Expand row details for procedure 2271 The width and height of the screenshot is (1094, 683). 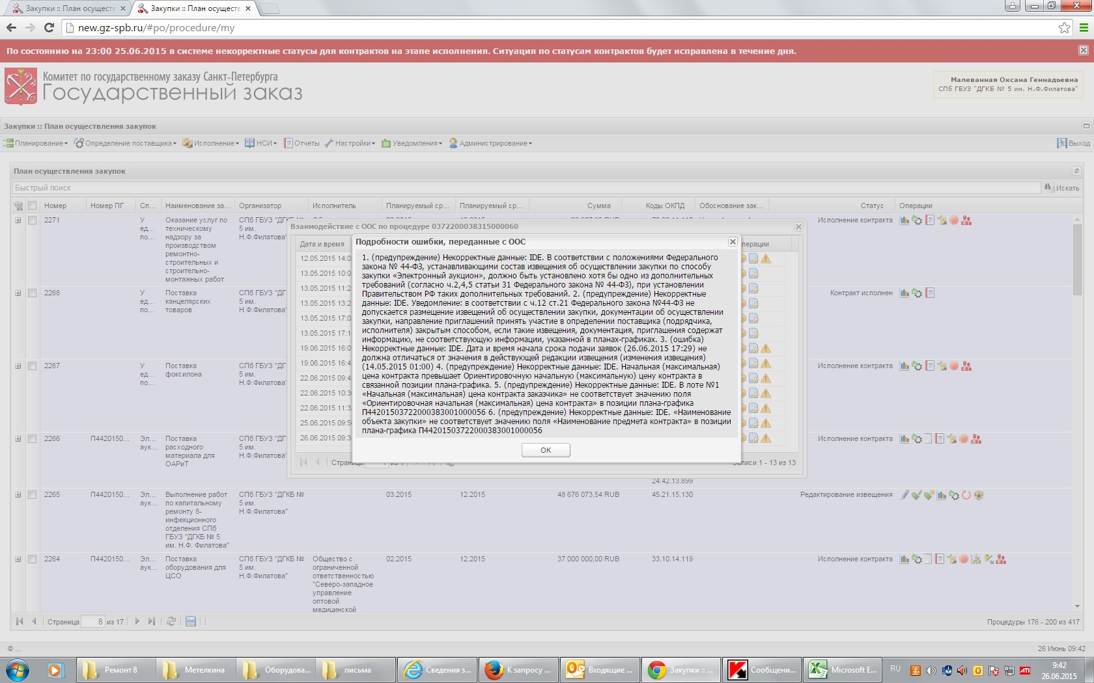point(18,221)
